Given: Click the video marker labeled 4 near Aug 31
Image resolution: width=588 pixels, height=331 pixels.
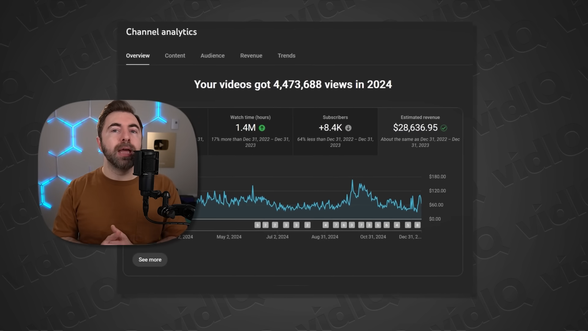Looking at the screenshot, I should 326,225.
